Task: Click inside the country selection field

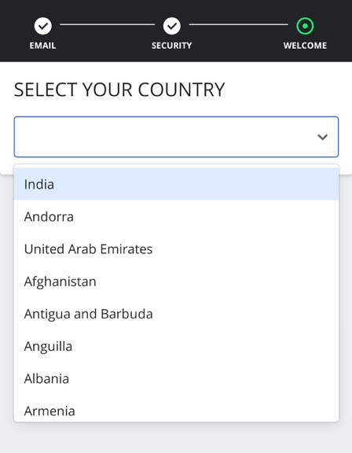Action: pos(176,137)
